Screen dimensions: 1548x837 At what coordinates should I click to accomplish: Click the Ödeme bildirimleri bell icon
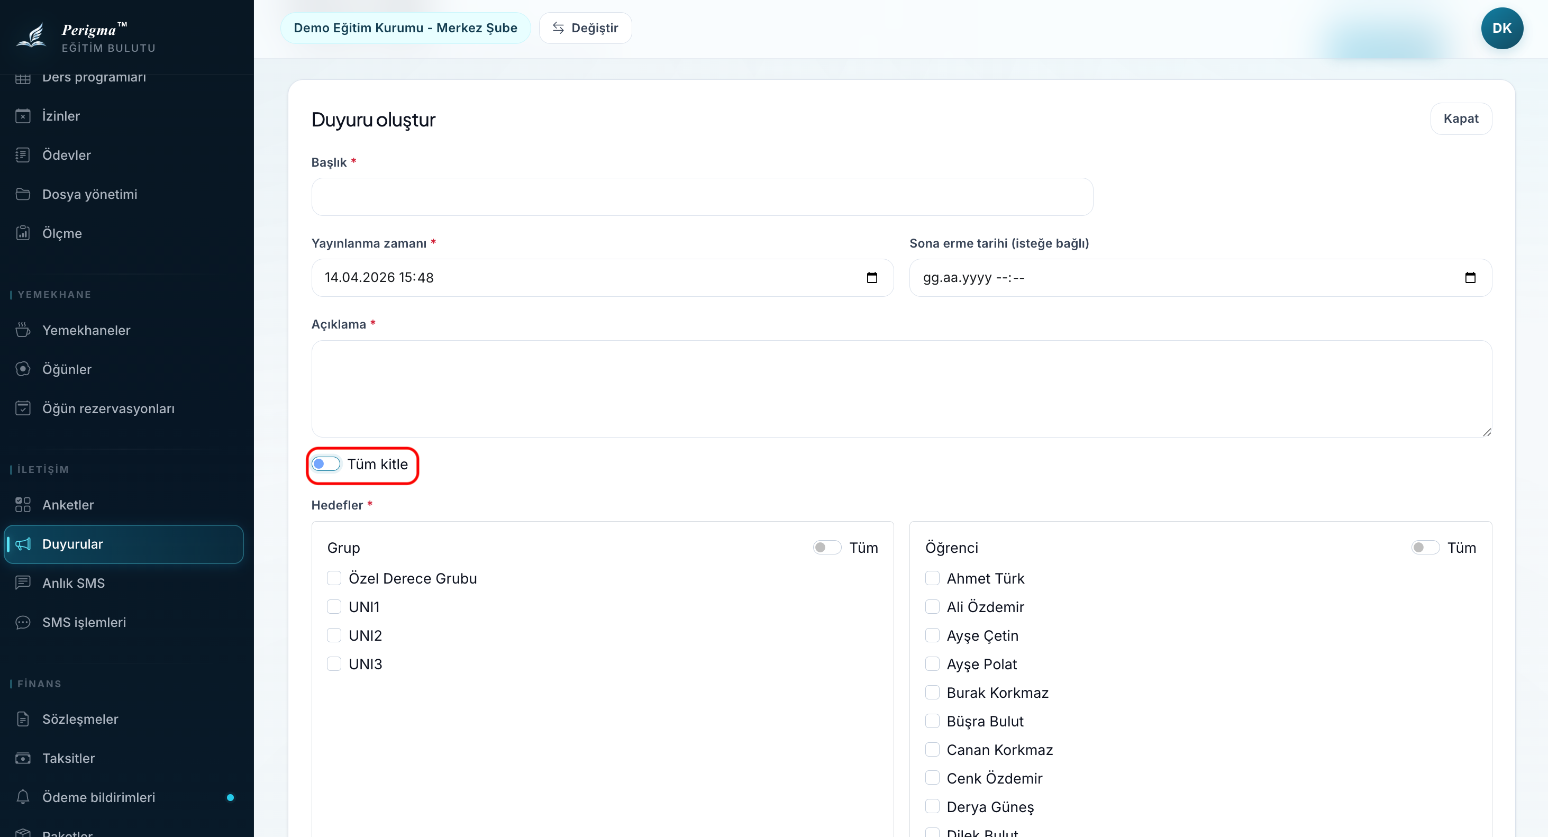point(23,797)
